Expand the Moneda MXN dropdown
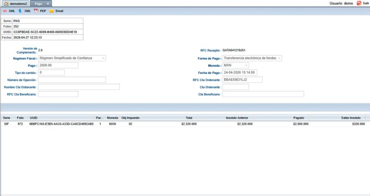The width and height of the screenshot is (370, 196). [246, 65]
